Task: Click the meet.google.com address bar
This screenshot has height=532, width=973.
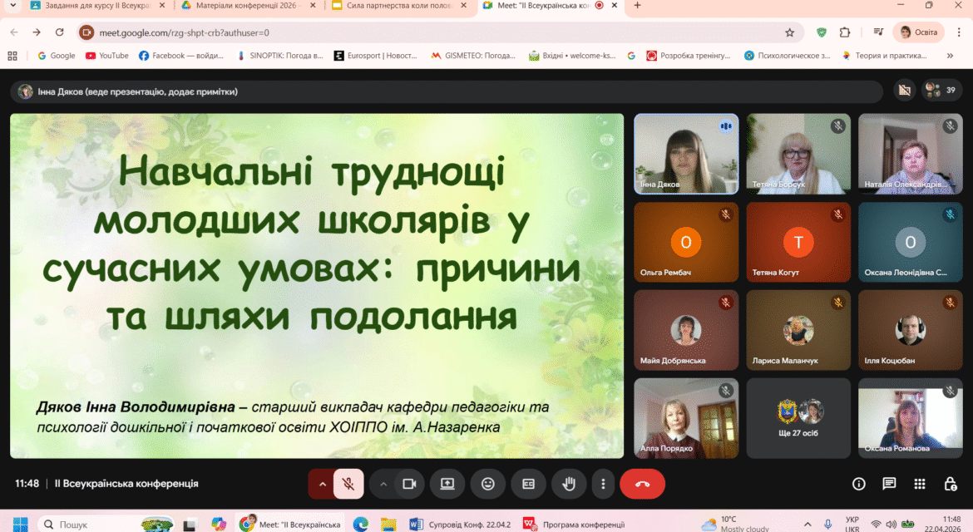Action: tap(434, 32)
